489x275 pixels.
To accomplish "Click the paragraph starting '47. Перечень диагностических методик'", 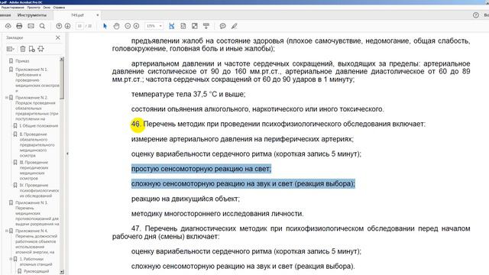I will coord(291,232).
